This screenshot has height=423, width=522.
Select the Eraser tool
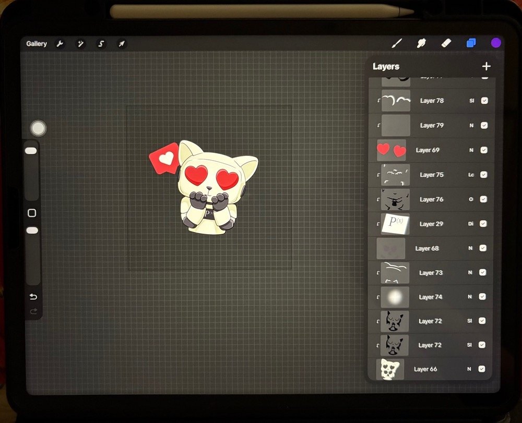[x=446, y=43]
